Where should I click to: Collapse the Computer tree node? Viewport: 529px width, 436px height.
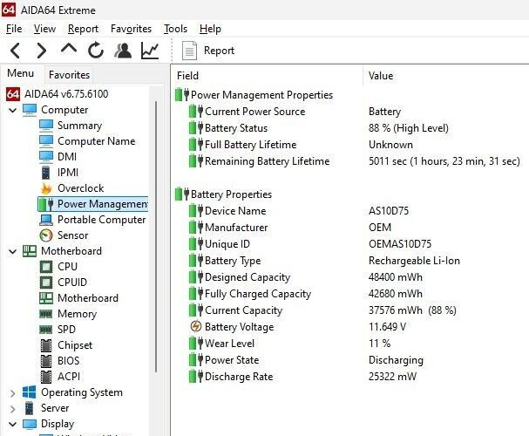pos(12,110)
